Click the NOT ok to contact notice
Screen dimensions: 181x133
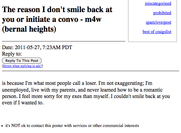(72, 126)
